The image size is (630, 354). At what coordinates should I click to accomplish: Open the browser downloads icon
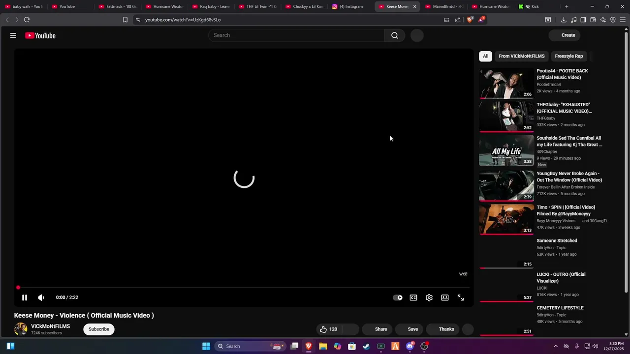pyautogui.click(x=564, y=20)
